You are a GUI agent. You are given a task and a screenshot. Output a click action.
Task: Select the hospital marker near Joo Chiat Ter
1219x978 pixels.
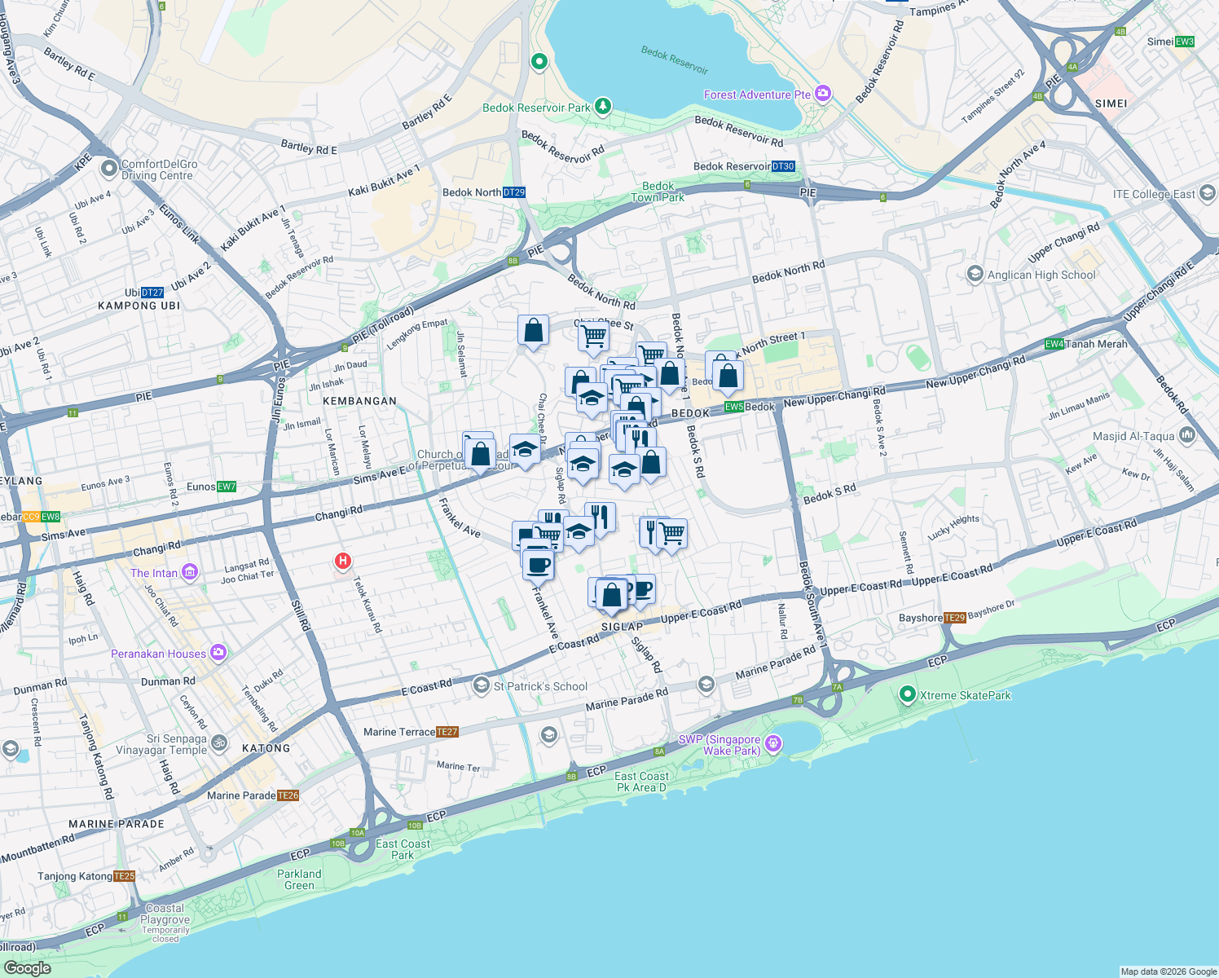pyautogui.click(x=344, y=559)
